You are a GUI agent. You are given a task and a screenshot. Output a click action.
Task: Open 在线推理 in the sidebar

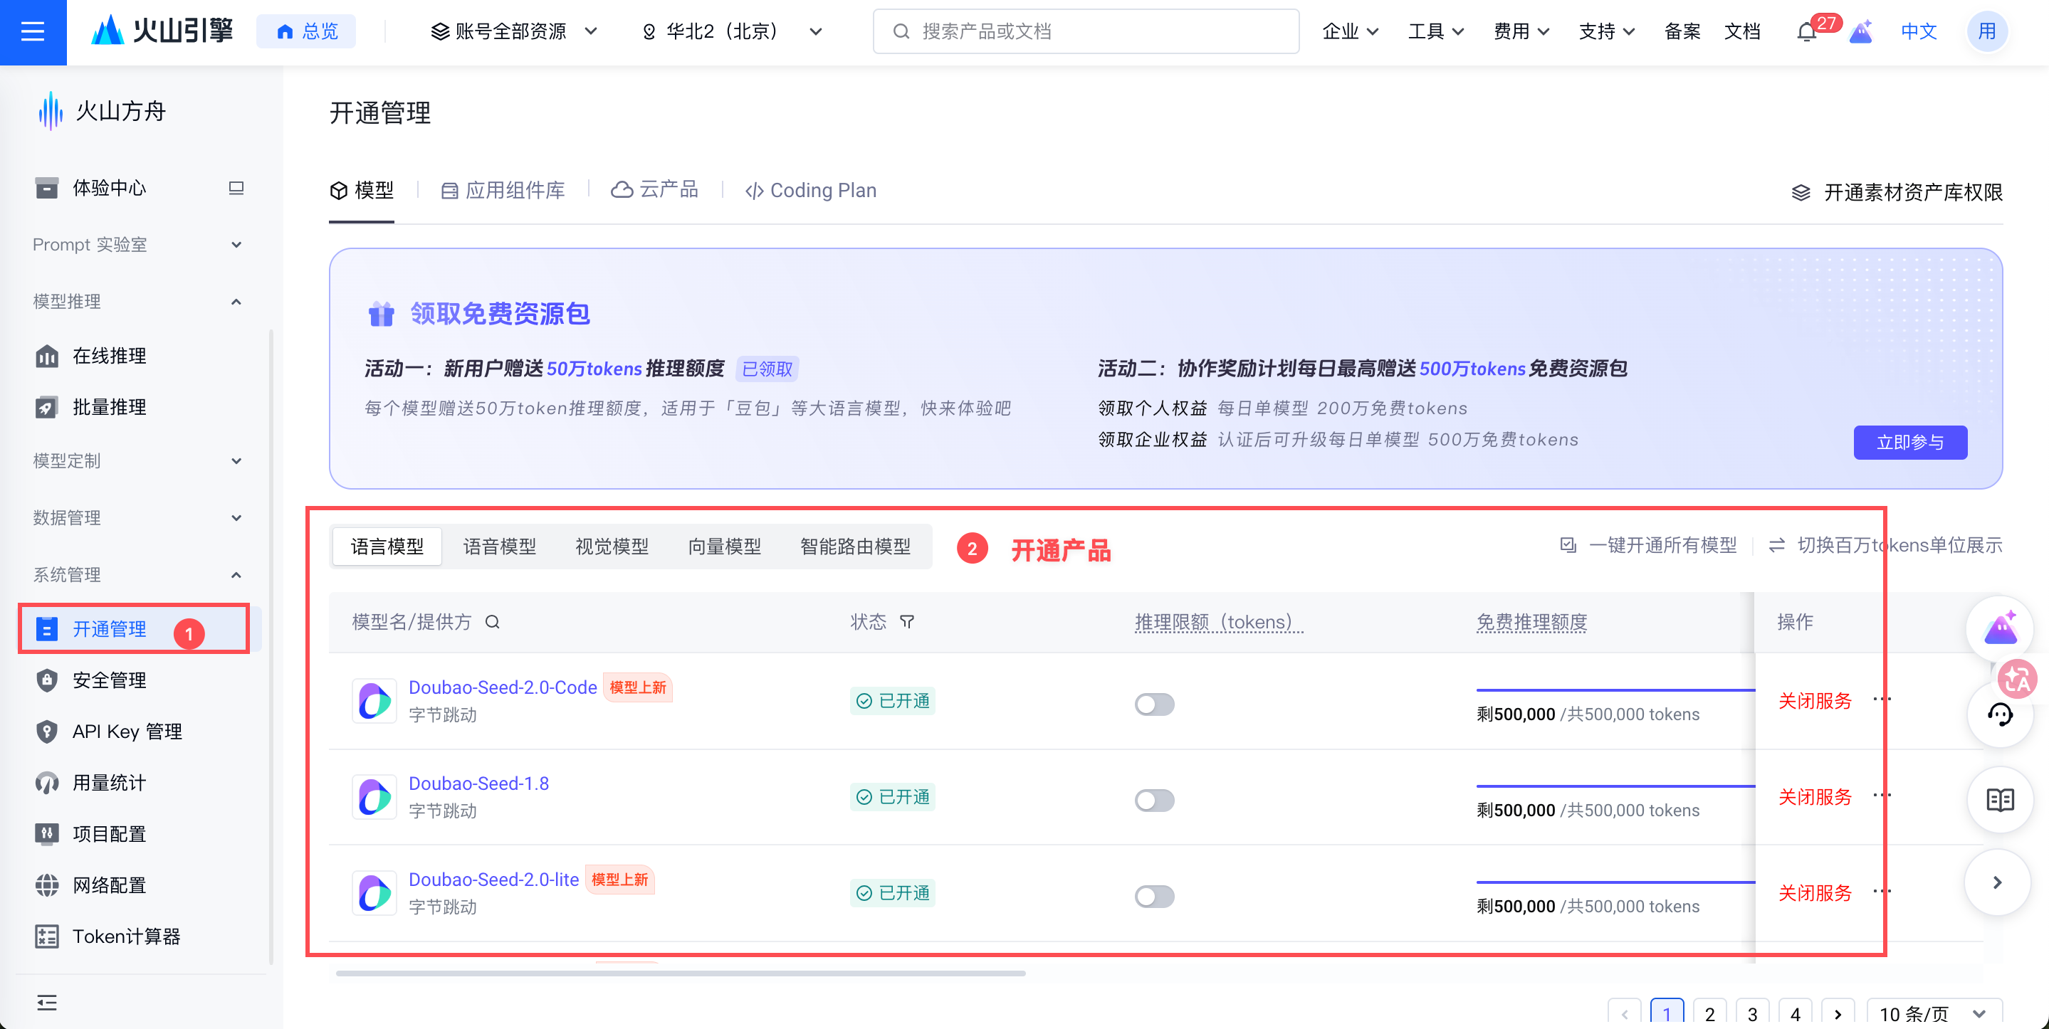tap(109, 356)
